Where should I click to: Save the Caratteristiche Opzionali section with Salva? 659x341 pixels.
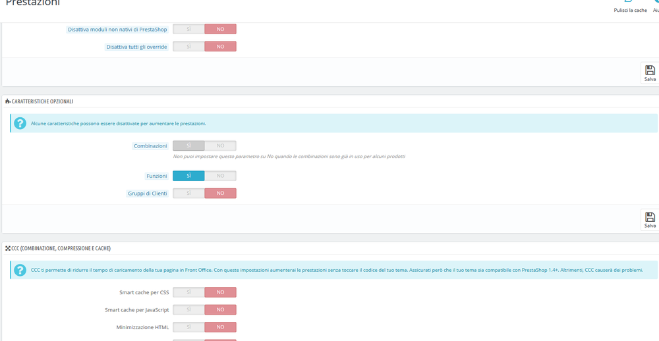click(650, 220)
